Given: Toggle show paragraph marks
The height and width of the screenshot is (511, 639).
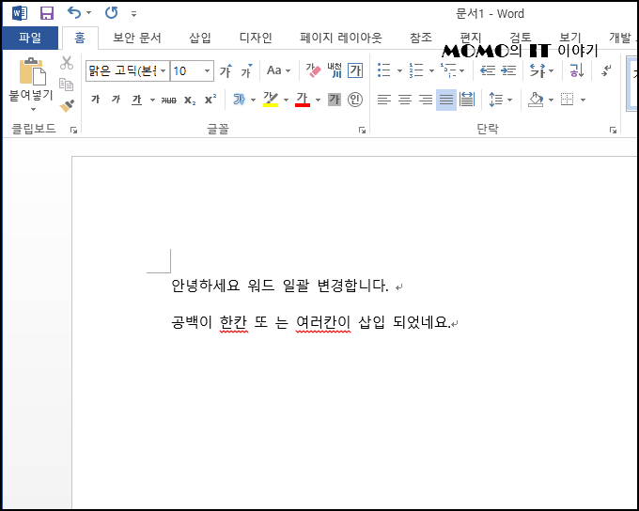Looking at the screenshot, I should (606, 70).
